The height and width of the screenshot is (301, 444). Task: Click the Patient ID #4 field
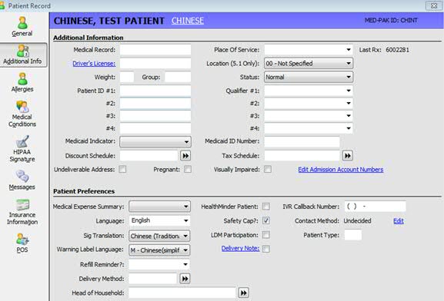pyautogui.click(x=155, y=128)
